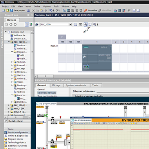
Task: Collapse the Siemens_Cart project node
Action: (6, 32)
